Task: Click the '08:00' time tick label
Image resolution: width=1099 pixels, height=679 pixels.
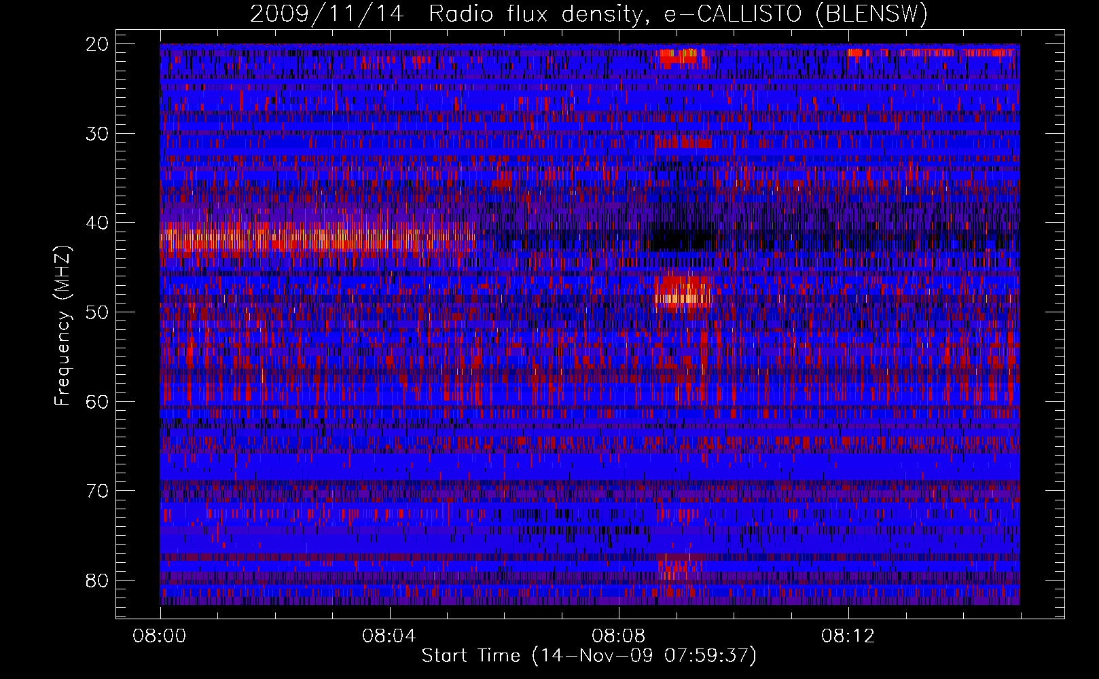Action: point(160,636)
